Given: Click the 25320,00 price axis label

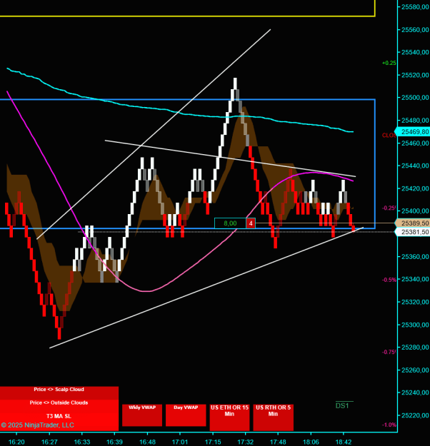Looking at the screenshot, I should coord(415,302).
